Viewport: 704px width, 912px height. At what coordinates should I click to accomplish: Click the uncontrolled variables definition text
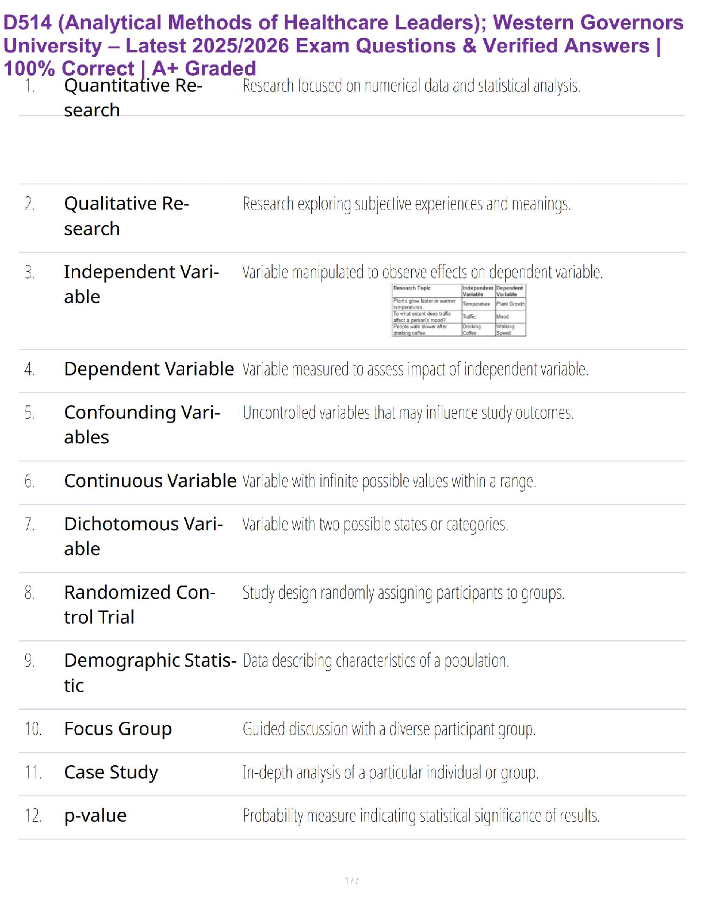coord(407,413)
